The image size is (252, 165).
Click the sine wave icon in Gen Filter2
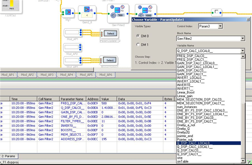[x=122, y=7]
